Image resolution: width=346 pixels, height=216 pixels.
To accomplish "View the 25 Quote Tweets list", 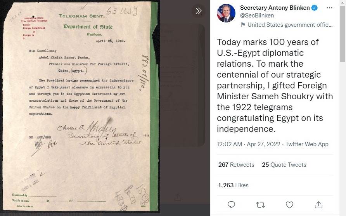I will tap(284, 165).
